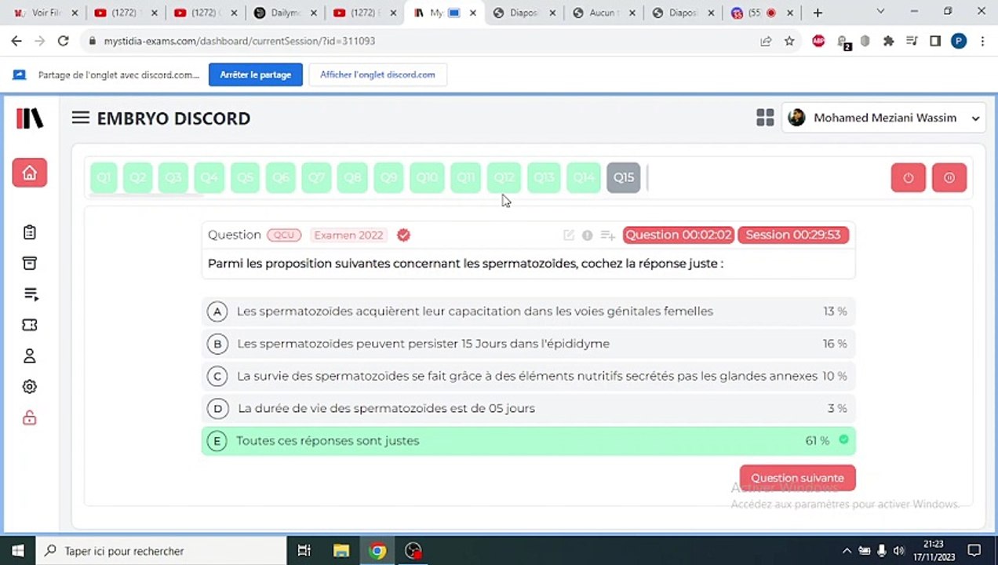Click the address bar URL field
Image resolution: width=998 pixels, height=565 pixels.
point(424,41)
